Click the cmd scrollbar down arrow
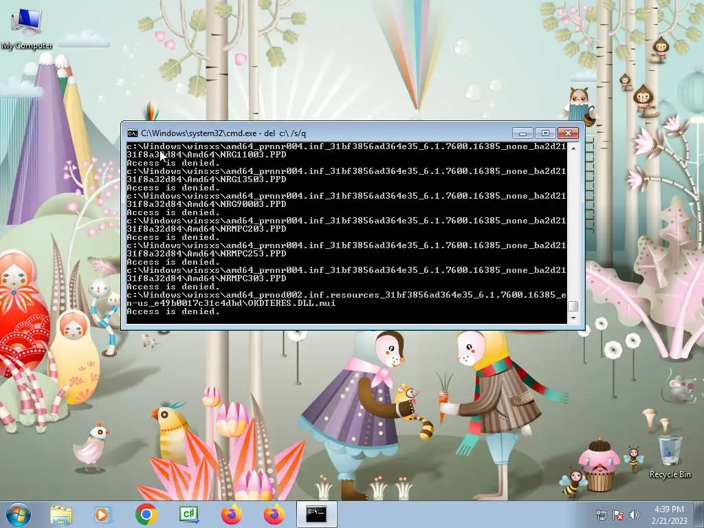This screenshot has height=528, width=704. tap(573, 318)
